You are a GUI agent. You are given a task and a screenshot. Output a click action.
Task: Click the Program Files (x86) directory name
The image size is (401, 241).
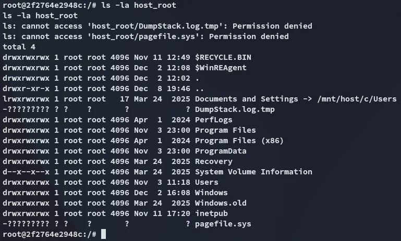point(233,141)
